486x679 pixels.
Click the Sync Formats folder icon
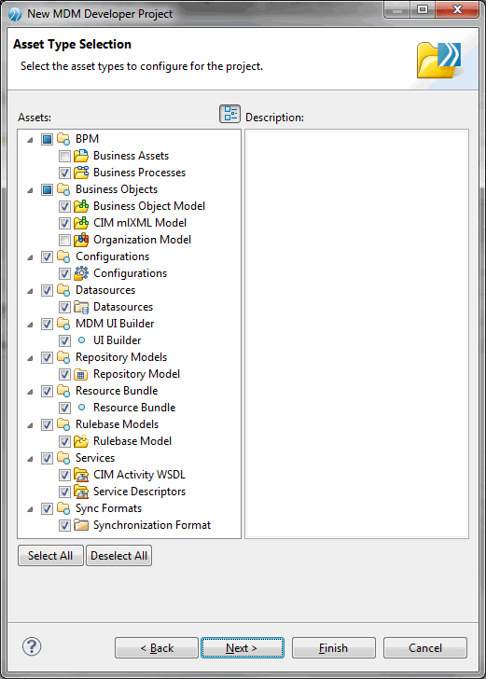63,508
